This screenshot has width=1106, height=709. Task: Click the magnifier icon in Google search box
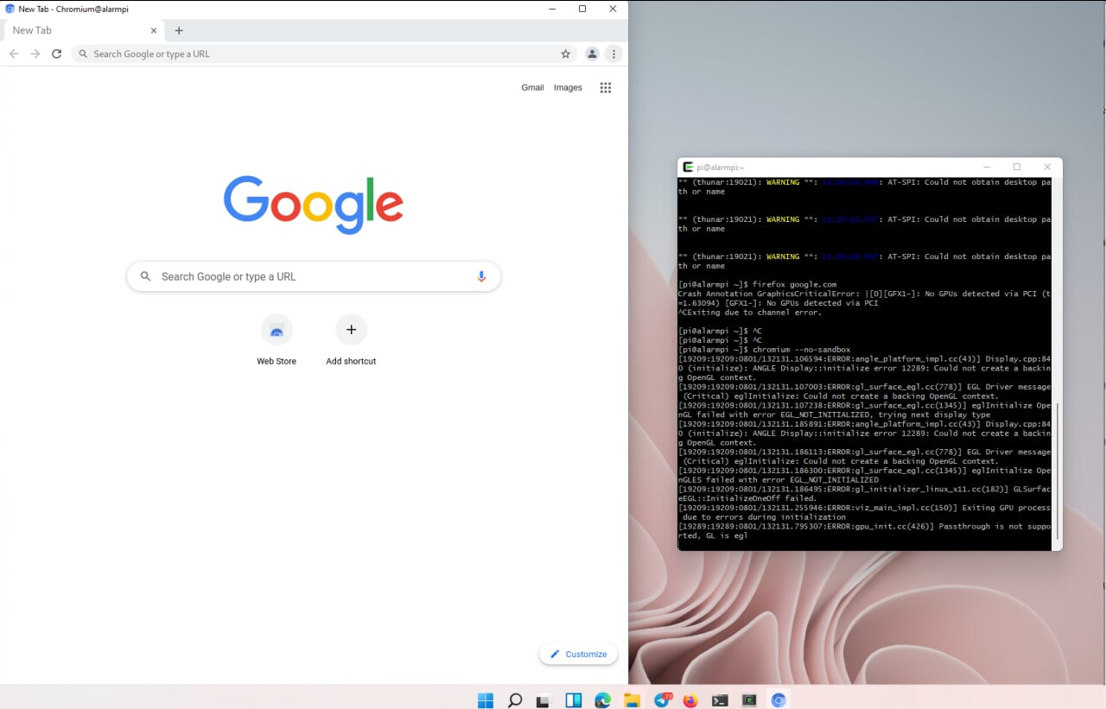pyautogui.click(x=145, y=276)
